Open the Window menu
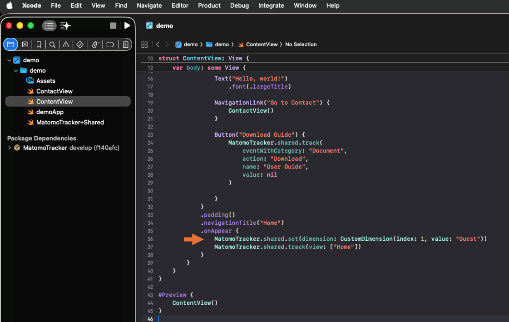The width and height of the screenshot is (509, 322). (305, 5)
